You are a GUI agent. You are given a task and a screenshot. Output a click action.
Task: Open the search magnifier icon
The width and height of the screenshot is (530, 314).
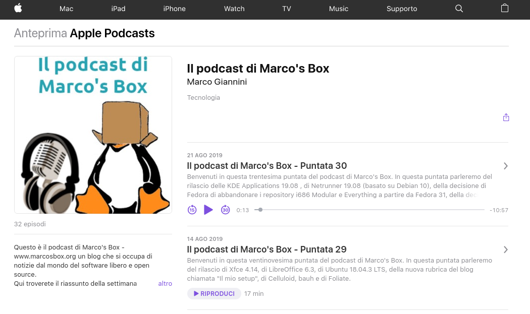point(459,9)
